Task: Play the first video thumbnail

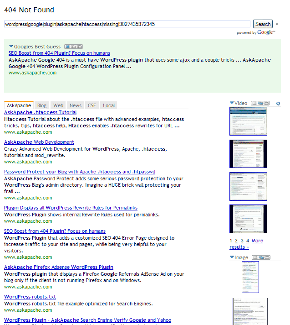Action: tap(248, 121)
